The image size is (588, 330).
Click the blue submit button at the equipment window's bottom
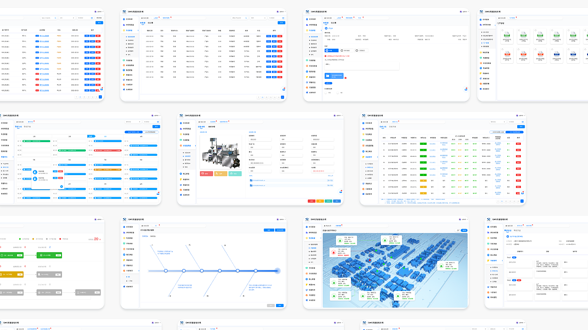[x=337, y=201]
